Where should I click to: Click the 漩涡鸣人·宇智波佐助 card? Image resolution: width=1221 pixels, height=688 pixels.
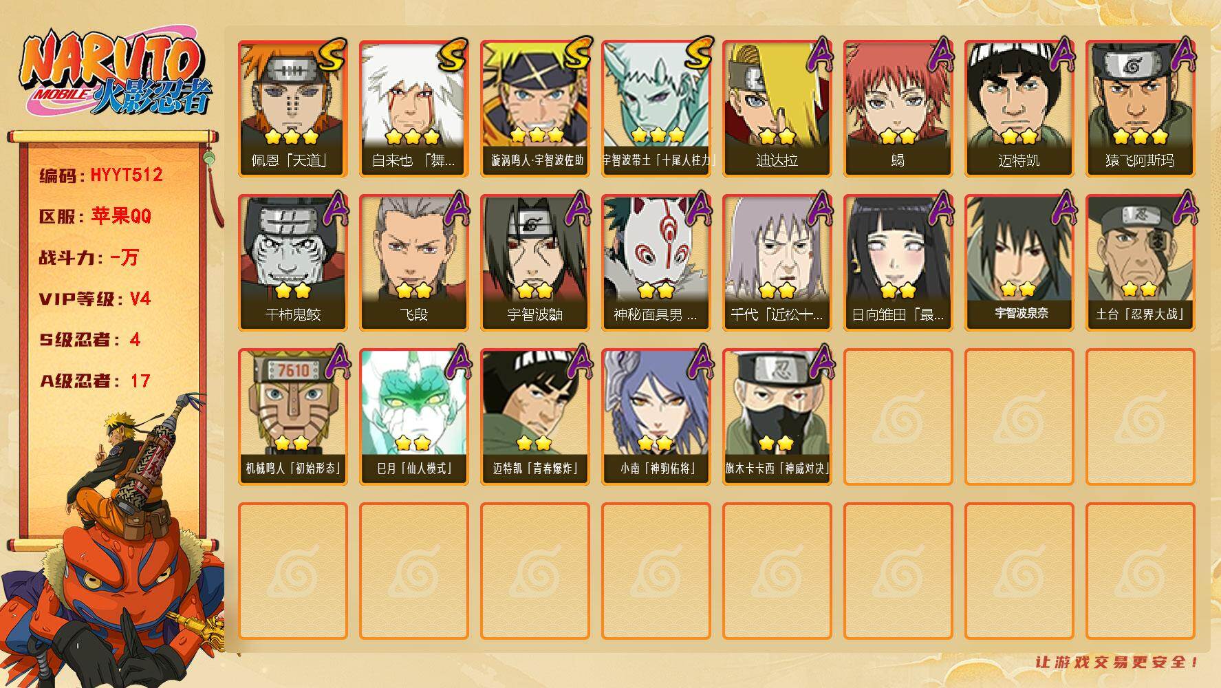point(534,108)
